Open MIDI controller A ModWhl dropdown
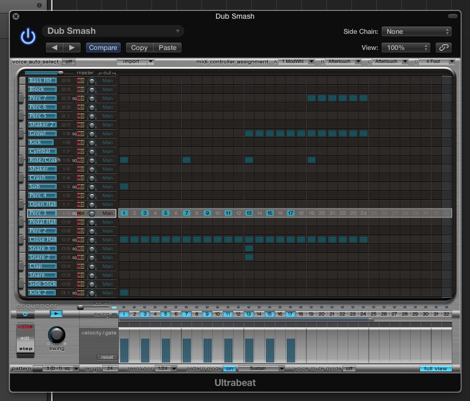Image resolution: width=470 pixels, height=401 pixels. [x=296, y=62]
